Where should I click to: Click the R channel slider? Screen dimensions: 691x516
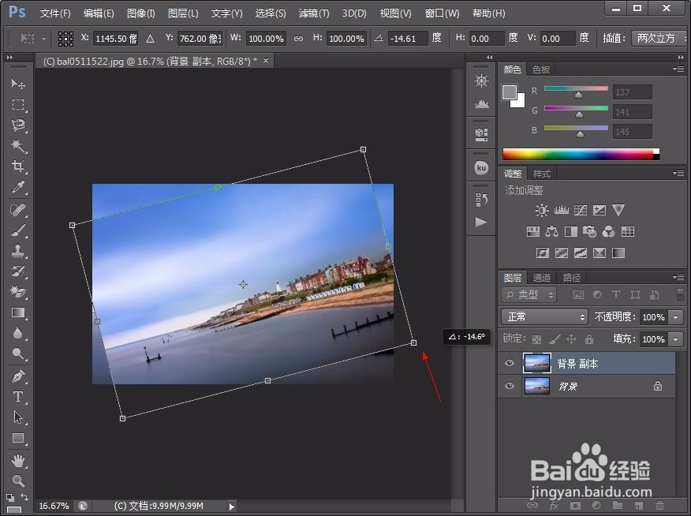click(576, 88)
